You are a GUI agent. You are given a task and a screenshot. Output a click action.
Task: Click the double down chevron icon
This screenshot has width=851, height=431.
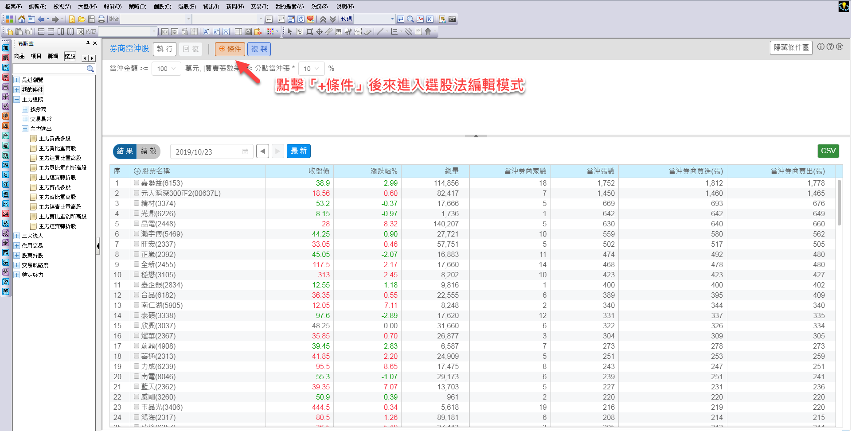(333, 19)
